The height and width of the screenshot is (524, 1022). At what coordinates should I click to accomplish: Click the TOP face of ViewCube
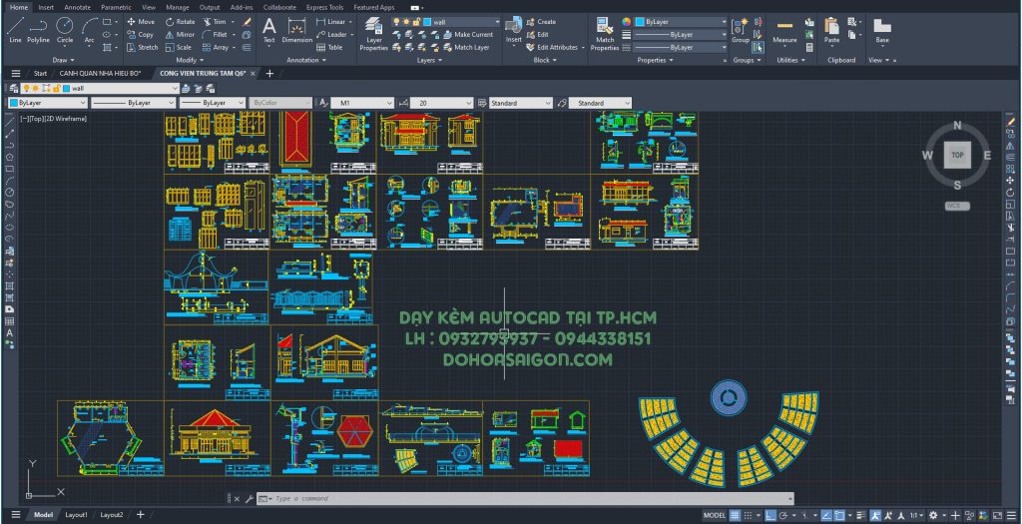pos(957,155)
